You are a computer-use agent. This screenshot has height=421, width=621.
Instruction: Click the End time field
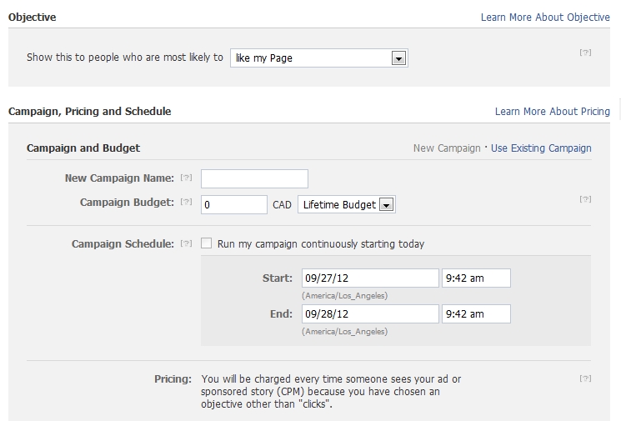476,313
